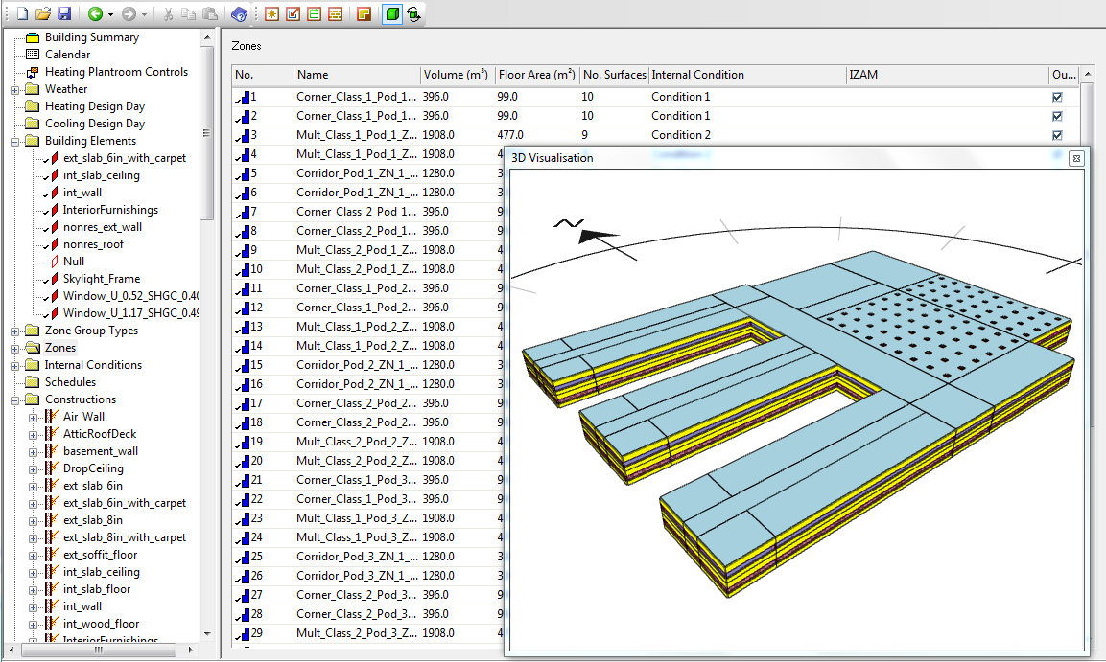Open the Back button dropdown arrow
Screen dimensions: 1106x662
[110, 13]
